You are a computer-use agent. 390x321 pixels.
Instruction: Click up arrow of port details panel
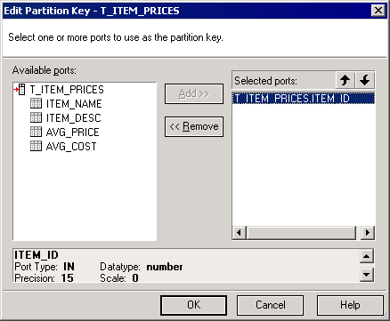[x=367, y=257]
